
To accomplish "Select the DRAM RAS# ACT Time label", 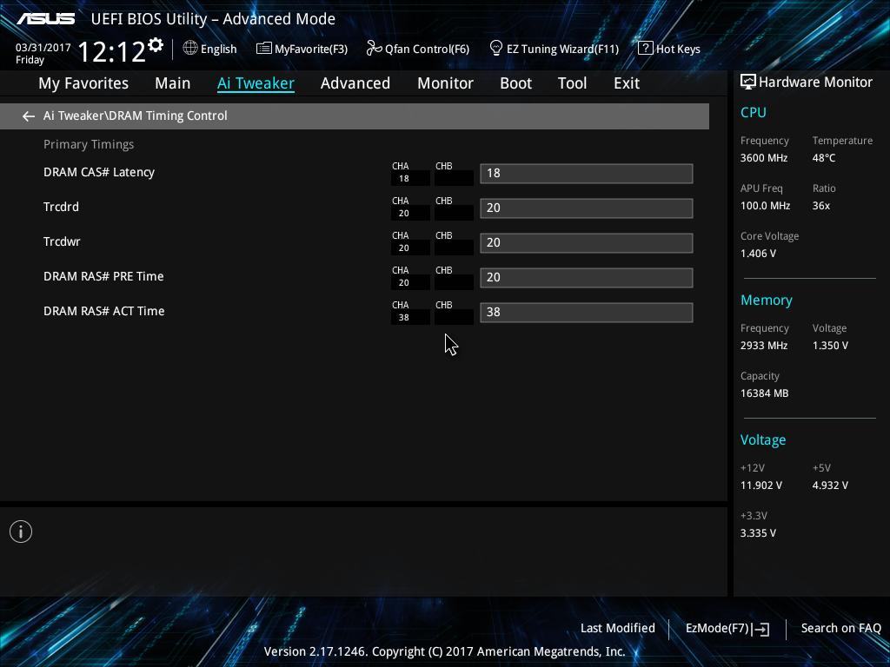I will point(104,311).
